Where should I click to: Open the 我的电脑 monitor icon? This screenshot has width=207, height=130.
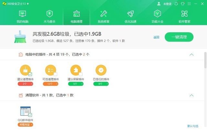tap(22, 14)
